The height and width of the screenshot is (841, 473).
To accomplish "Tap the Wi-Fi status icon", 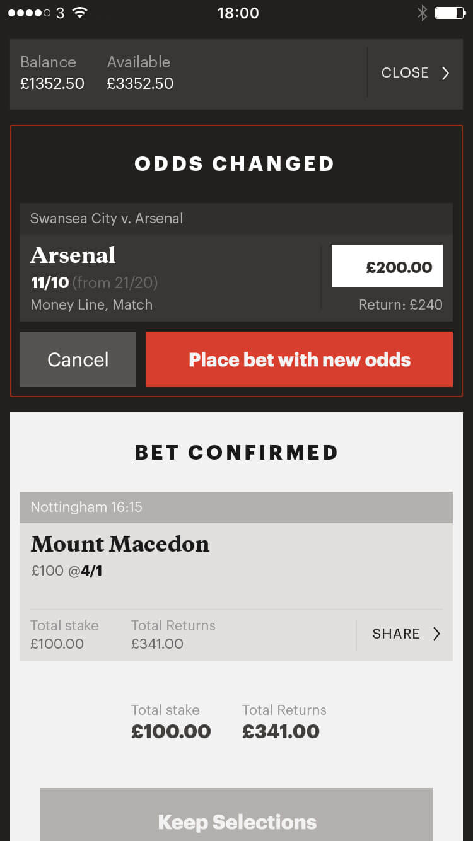I will coord(79,13).
